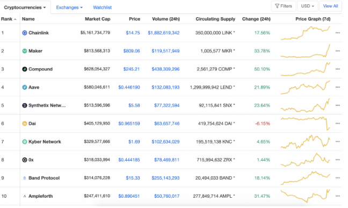Open the USD currency selector
This screenshot has width=348, height=208.
(307, 6)
